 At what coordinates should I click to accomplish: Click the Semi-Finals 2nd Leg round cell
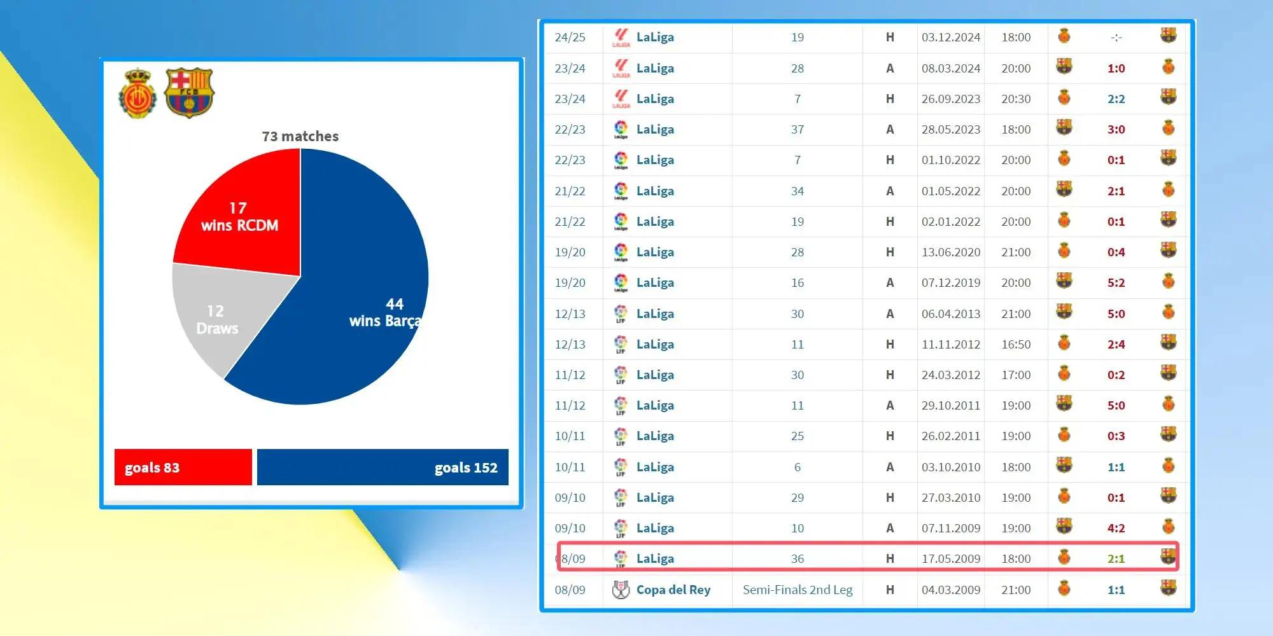[x=798, y=590]
